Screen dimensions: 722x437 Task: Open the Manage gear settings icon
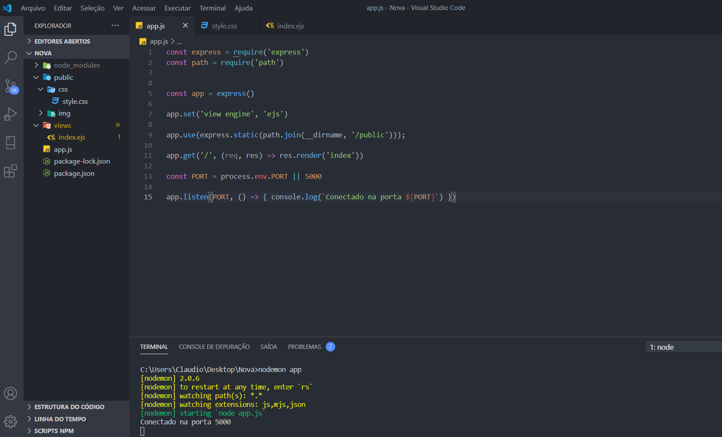(10, 421)
